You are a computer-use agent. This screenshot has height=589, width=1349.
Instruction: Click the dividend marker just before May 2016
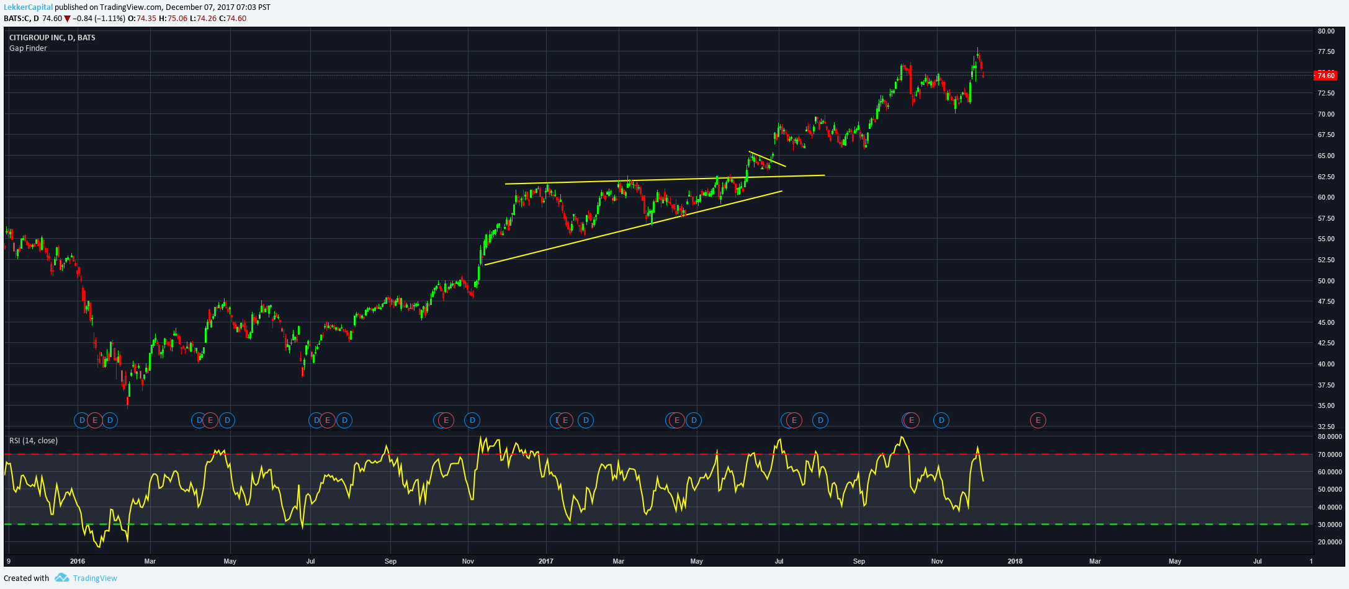pyautogui.click(x=227, y=420)
